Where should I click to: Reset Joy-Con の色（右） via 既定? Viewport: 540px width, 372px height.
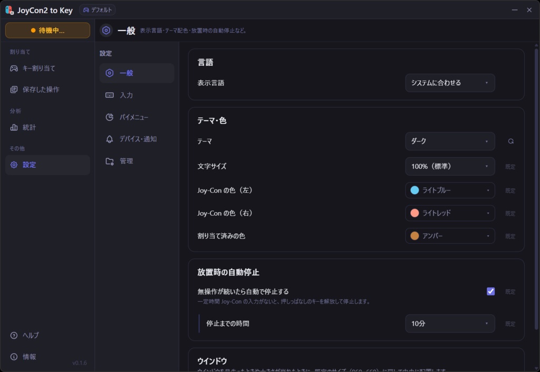pyautogui.click(x=510, y=214)
